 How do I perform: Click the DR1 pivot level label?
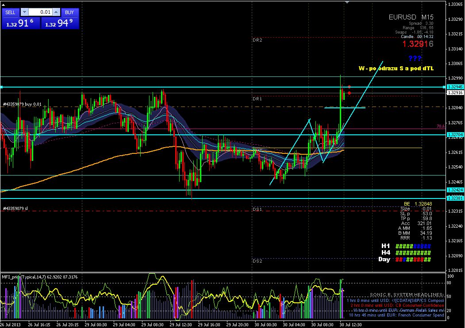257,99
